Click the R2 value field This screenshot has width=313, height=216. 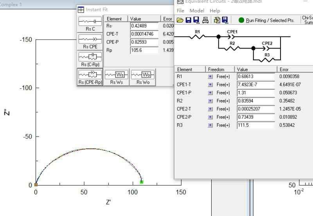point(256,101)
